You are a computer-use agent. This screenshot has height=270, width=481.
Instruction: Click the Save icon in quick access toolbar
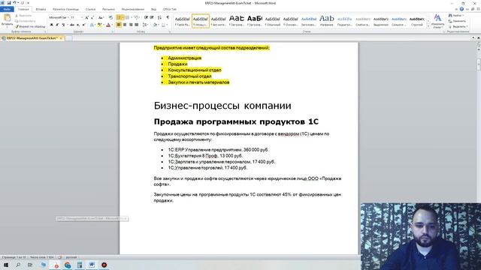pos(8,3)
